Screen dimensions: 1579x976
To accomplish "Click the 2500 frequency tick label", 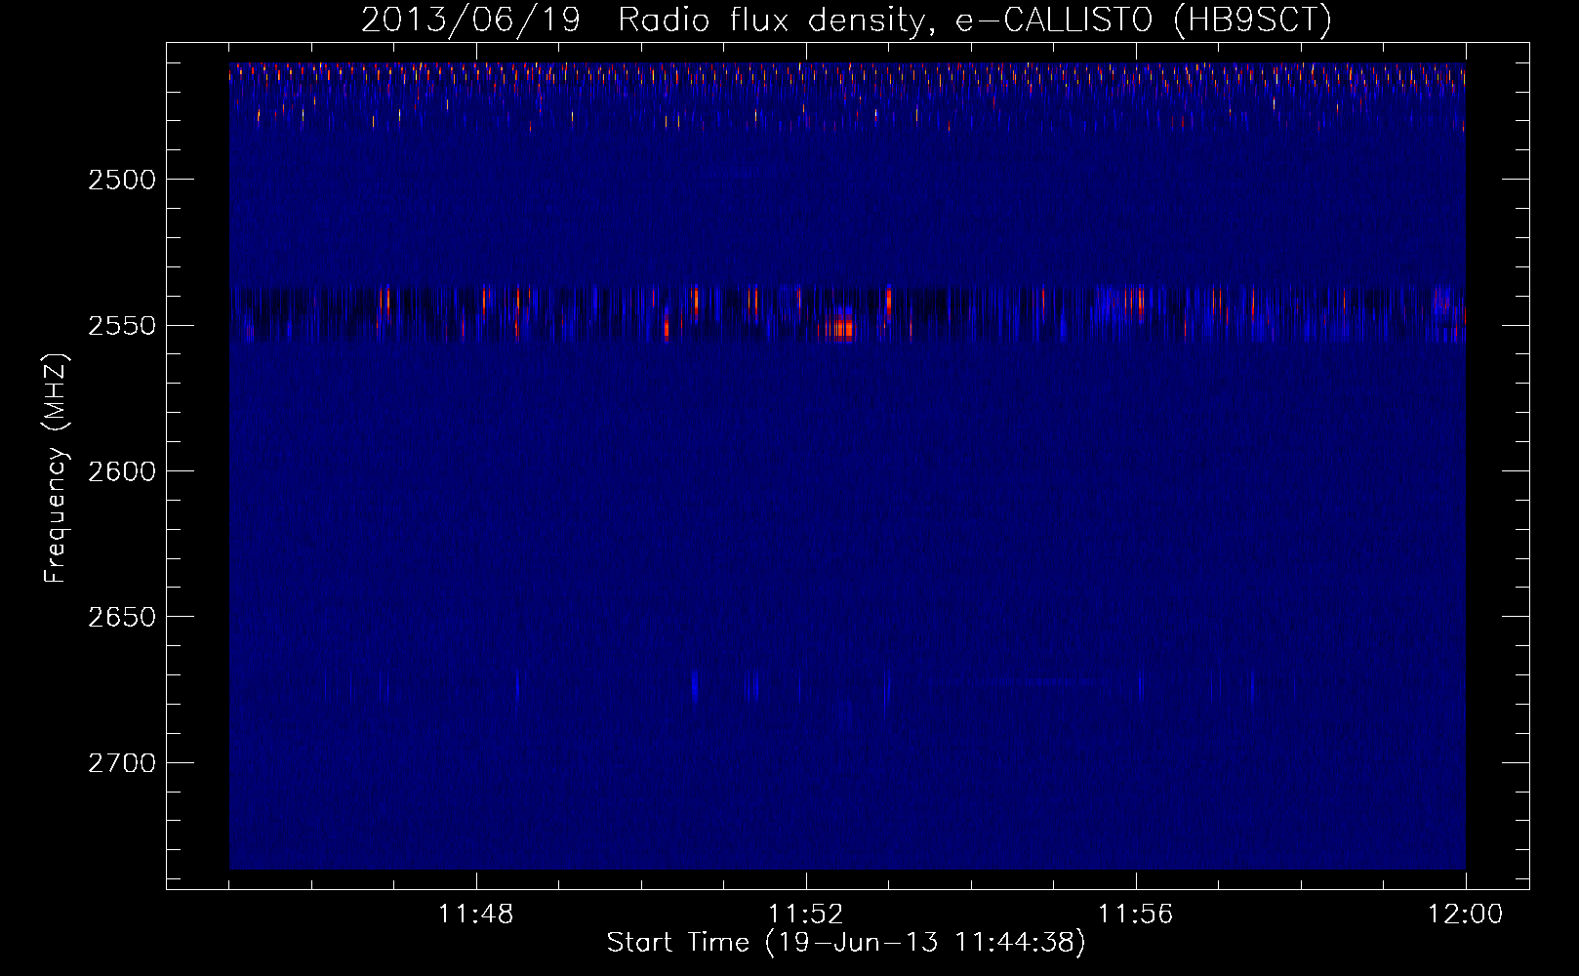I will click(122, 180).
